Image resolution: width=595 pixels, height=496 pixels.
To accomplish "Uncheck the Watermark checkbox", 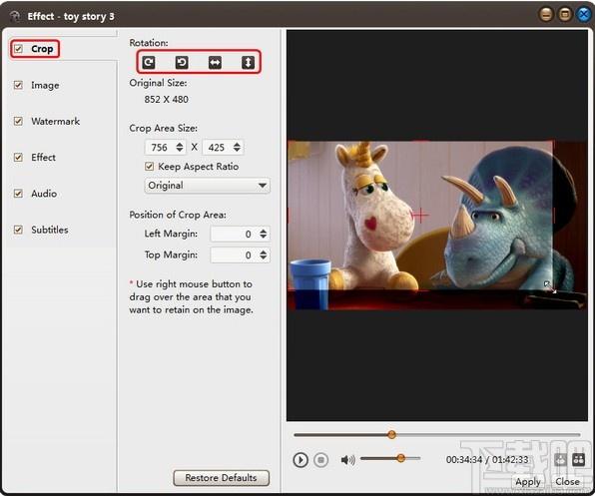I will coord(18,121).
